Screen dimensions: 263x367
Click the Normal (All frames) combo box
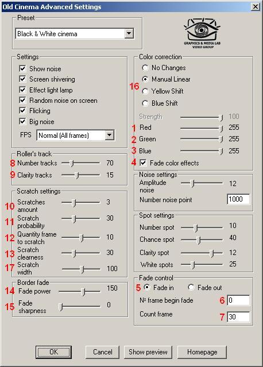coord(75,135)
